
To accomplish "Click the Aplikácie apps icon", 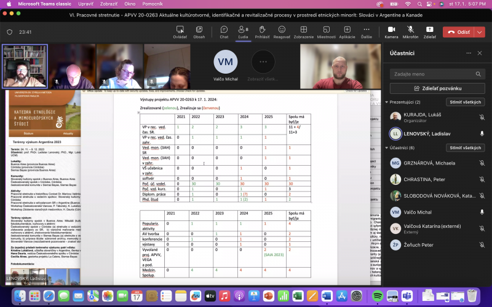I will (x=347, y=30).
